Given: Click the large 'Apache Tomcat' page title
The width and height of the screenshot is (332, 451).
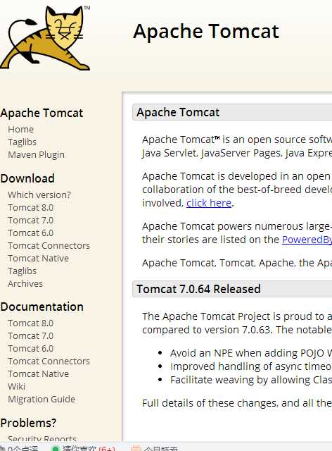Looking at the screenshot, I should pos(206,31).
